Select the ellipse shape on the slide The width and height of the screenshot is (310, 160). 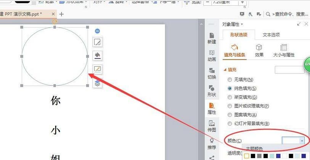55,56
